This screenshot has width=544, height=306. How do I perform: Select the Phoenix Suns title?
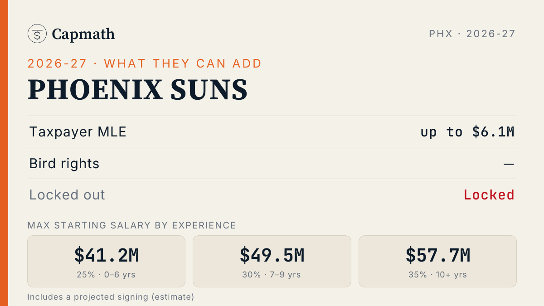(137, 90)
